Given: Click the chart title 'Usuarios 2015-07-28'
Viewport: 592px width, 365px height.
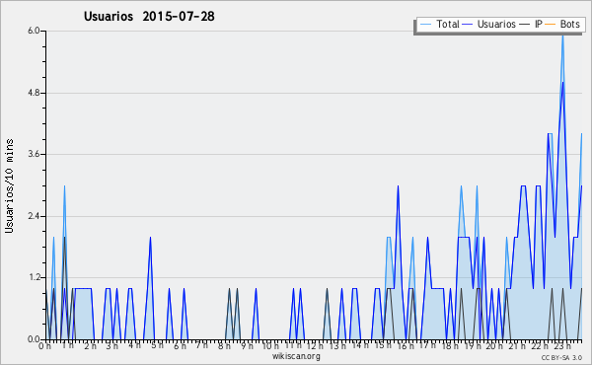Looking at the screenshot, I should pyautogui.click(x=149, y=16).
